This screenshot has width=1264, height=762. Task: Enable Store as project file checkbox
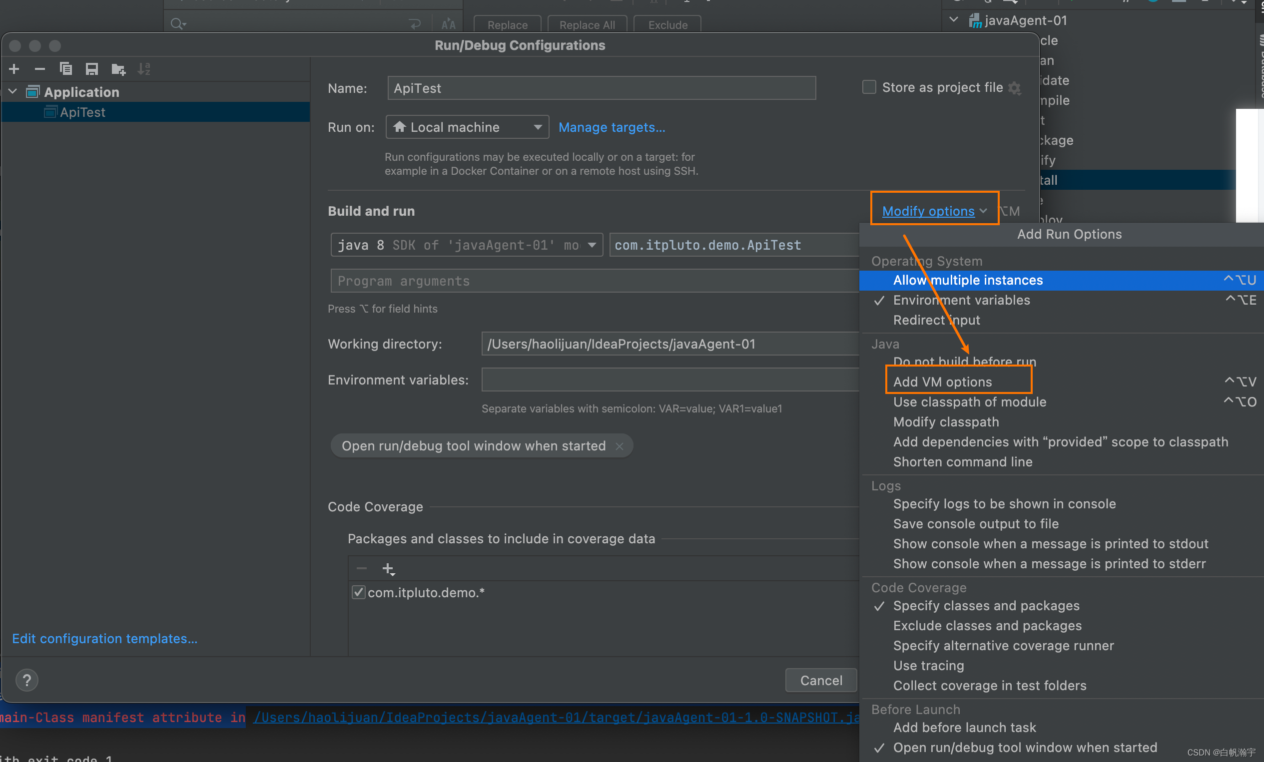coord(869,87)
